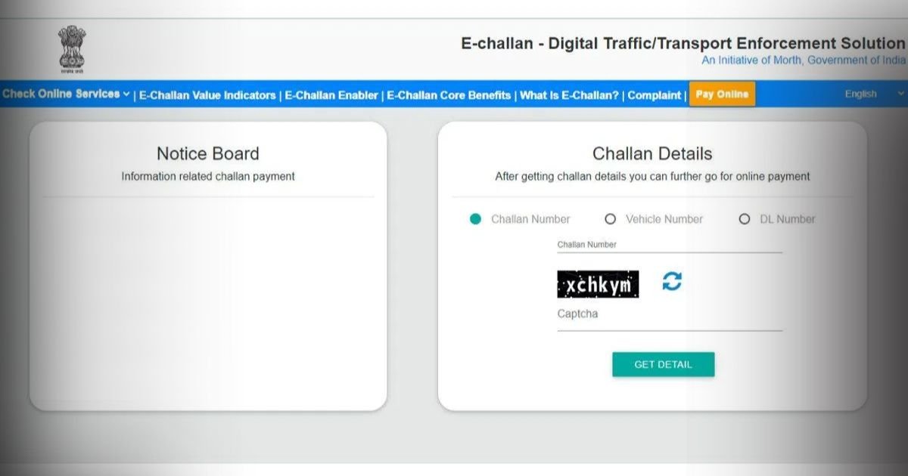Select What Is E-Challan menu entry
The image size is (908, 476).
(x=567, y=95)
